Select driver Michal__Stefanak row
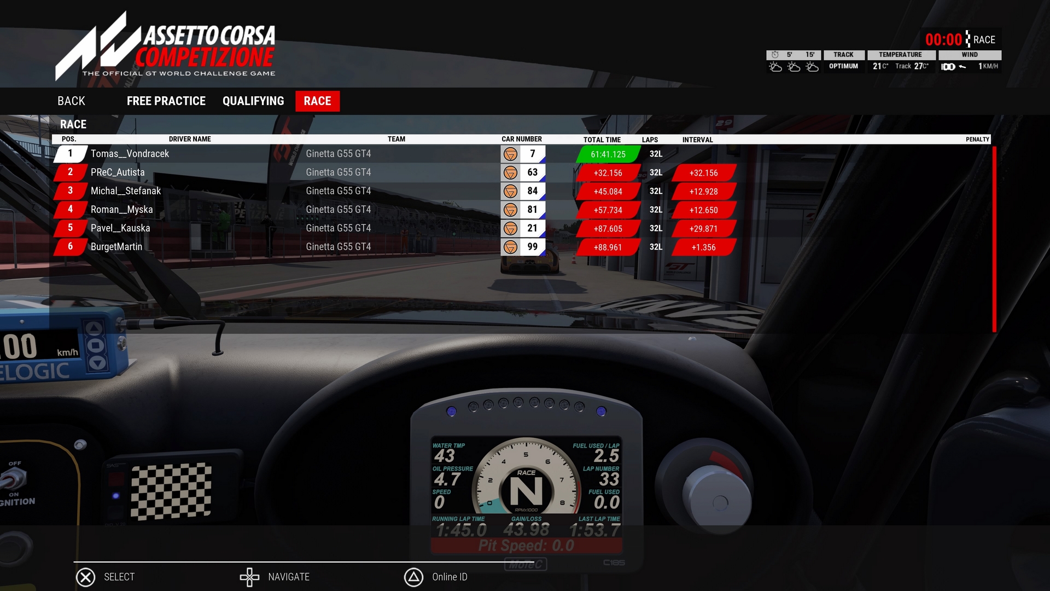This screenshot has height=591, width=1050. [522, 192]
